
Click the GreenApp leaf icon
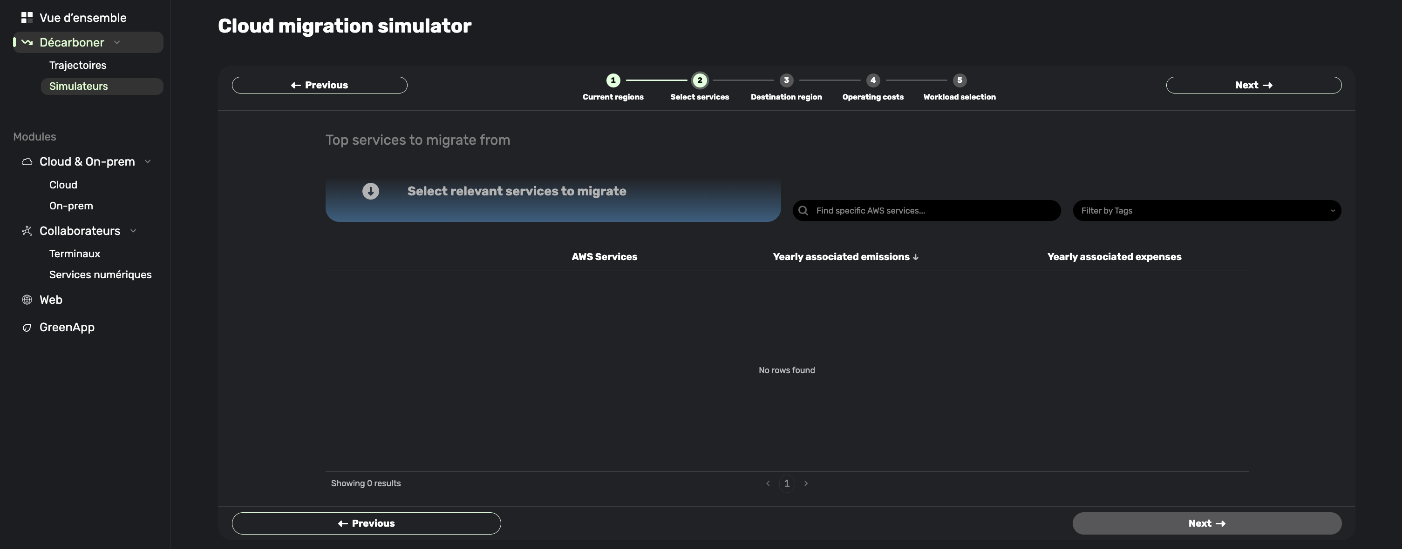[27, 327]
